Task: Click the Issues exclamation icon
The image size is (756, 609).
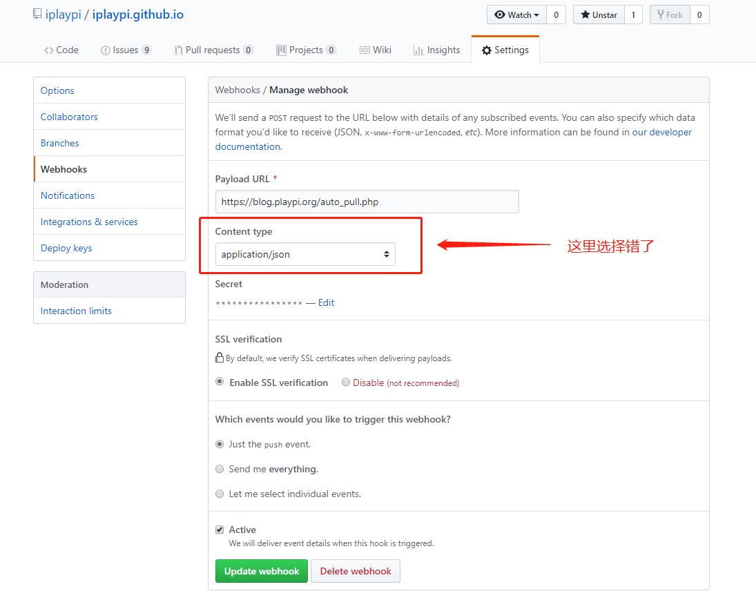Action: point(105,50)
